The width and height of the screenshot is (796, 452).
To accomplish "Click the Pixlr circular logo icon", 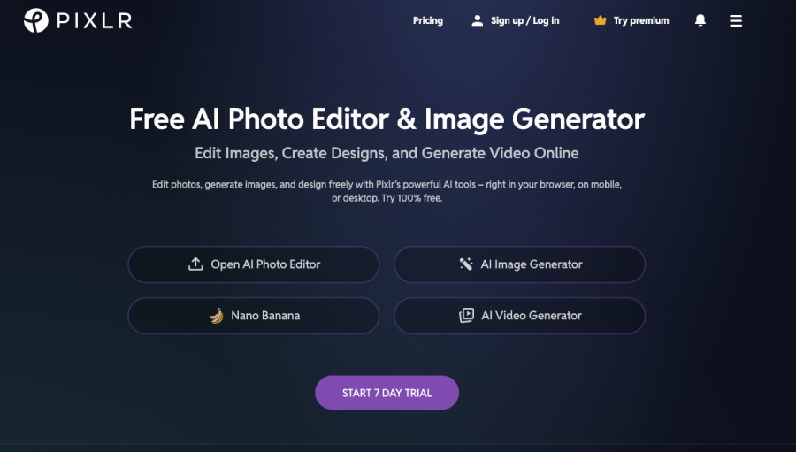I will (36, 20).
